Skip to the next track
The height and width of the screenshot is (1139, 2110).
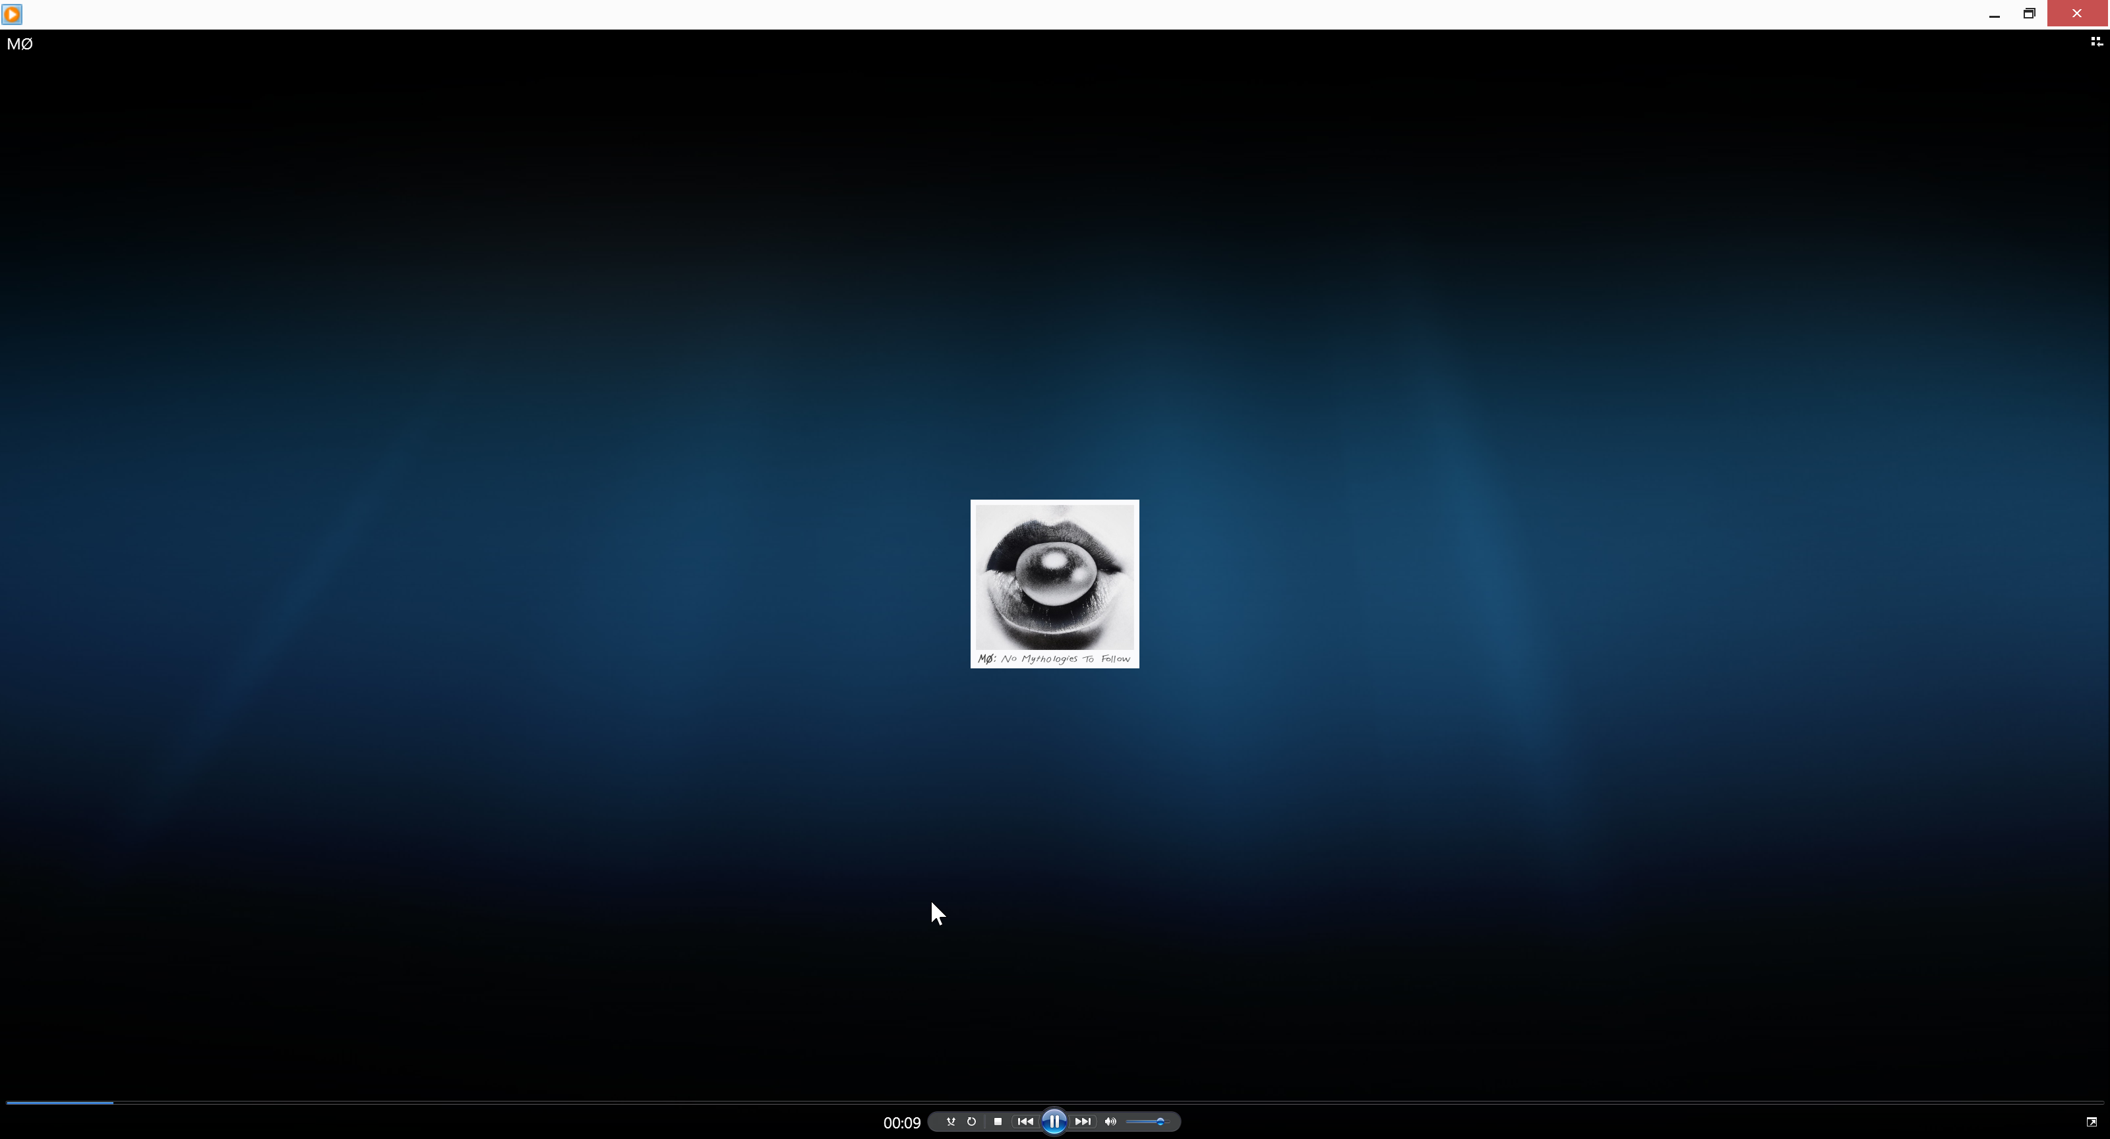1083,1122
